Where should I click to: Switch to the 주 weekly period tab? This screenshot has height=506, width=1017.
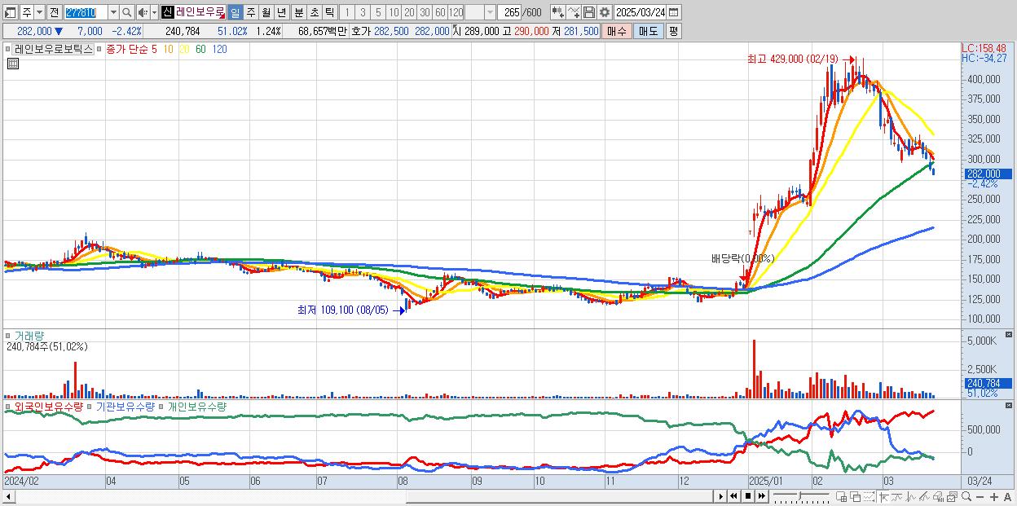coord(251,12)
